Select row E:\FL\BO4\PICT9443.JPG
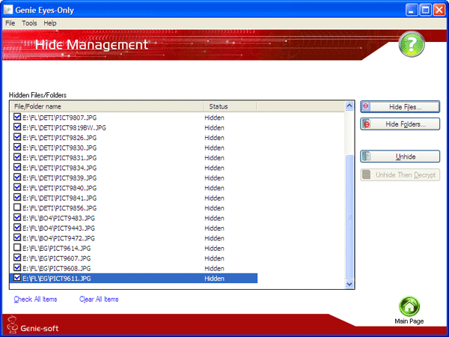The height and width of the screenshot is (337, 449). 133,228
